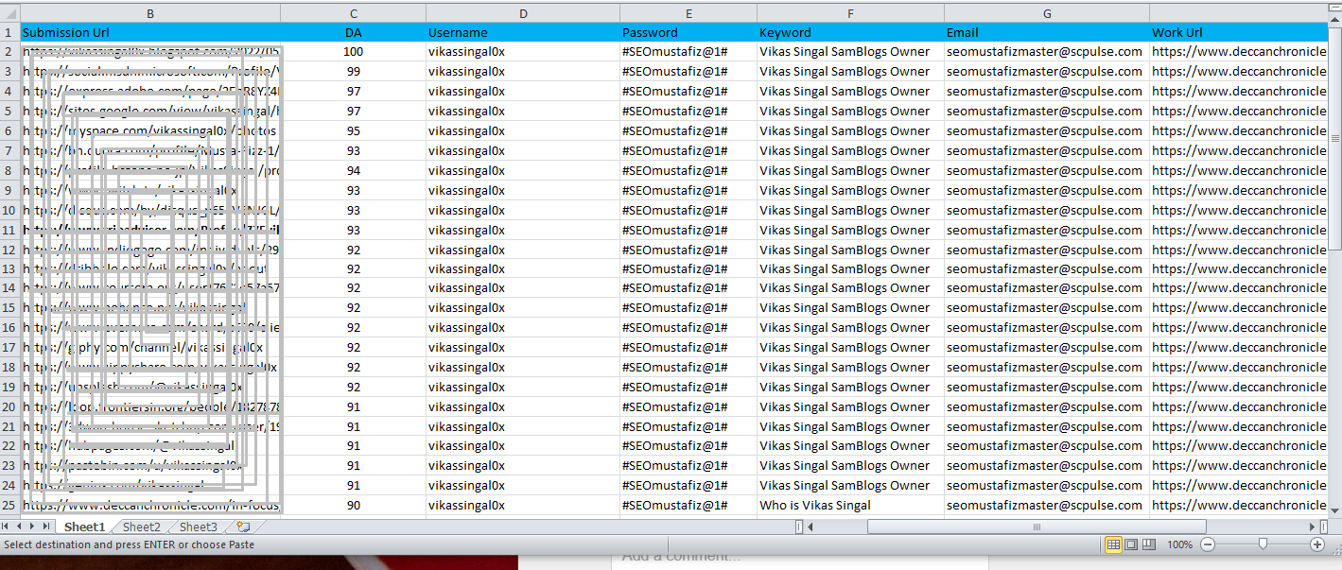This screenshot has width=1342, height=570.
Task: Jump to the last sheet with navigation arrow
Action: [x=46, y=527]
